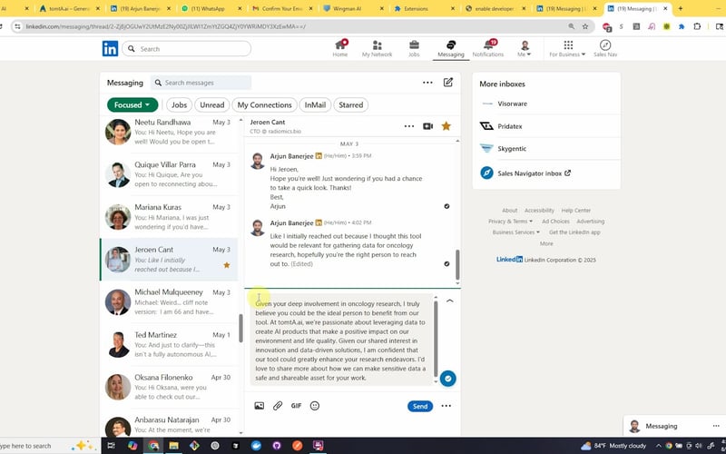Expand Business Services footer dropdown

[516, 232]
